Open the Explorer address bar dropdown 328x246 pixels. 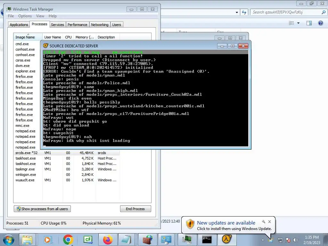[237, 12]
